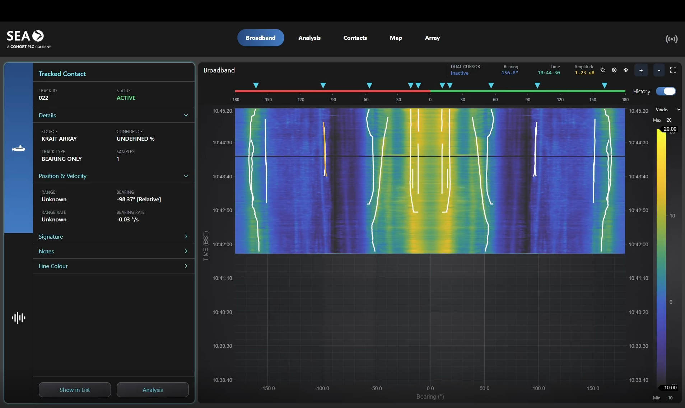The image size is (685, 408).
Task: Click the Show in List button
Action: [x=74, y=389]
